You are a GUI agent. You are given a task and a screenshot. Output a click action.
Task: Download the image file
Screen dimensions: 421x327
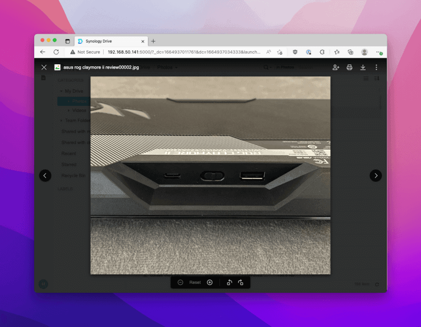click(363, 67)
